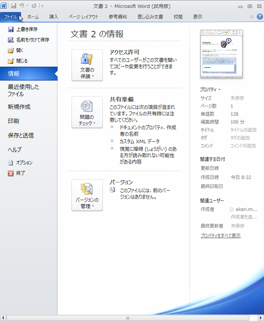The width and height of the screenshot is (264, 321).
Task: Click タイトルの追加 field
Action: (243, 130)
